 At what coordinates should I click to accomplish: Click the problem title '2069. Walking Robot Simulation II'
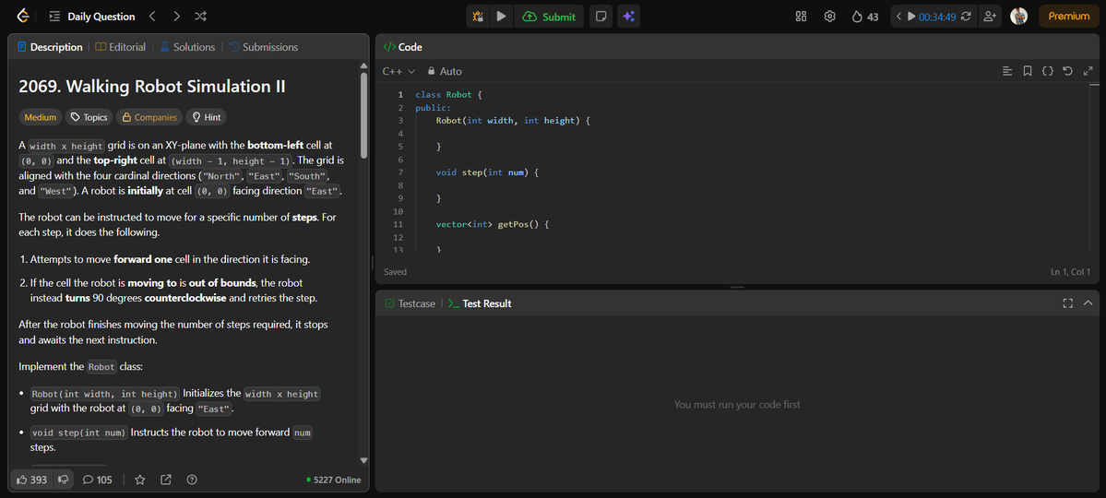(152, 86)
